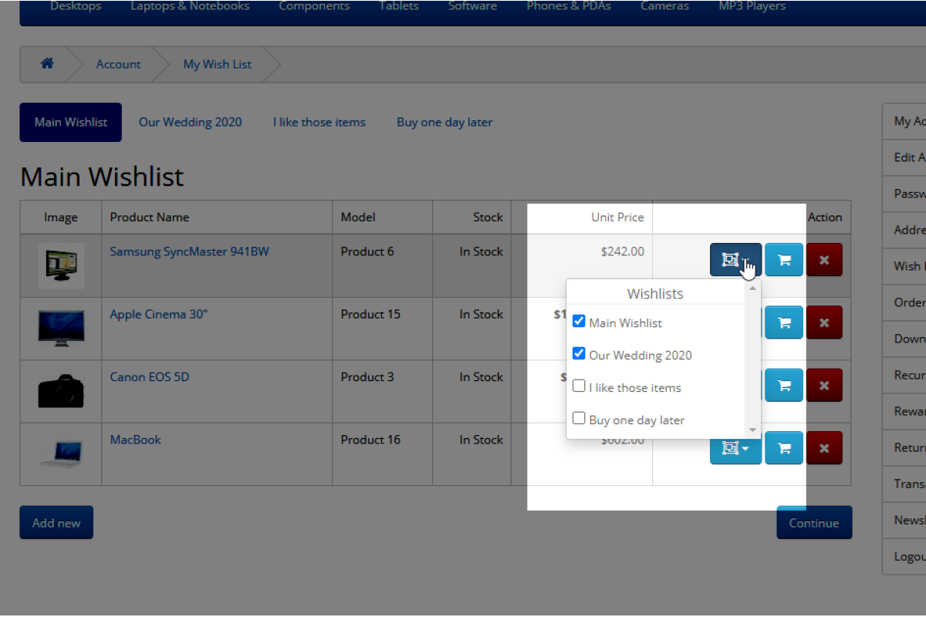Check the 'I like those items' checkbox

click(x=579, y=386)
